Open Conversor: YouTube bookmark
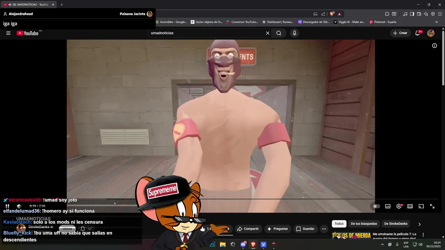The image size is (445, 250). [242, 22]
